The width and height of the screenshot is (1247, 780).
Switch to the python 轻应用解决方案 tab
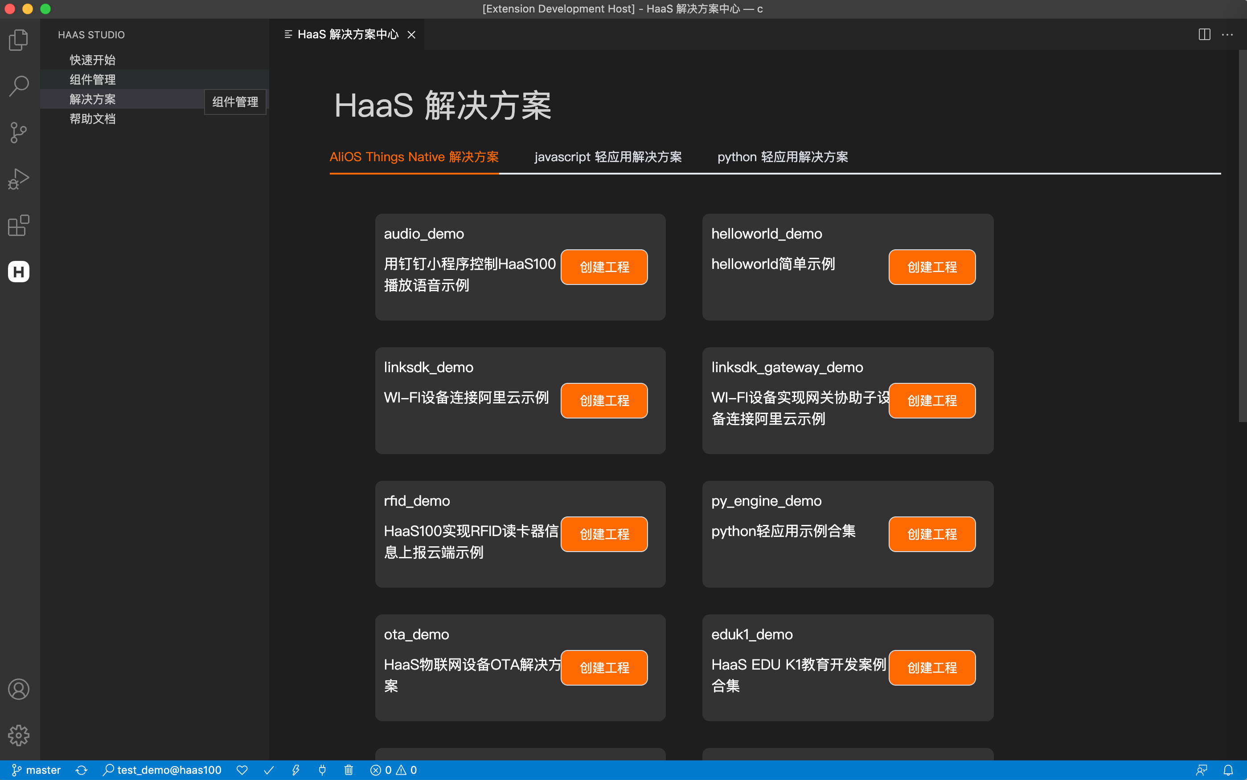(782, 157)
